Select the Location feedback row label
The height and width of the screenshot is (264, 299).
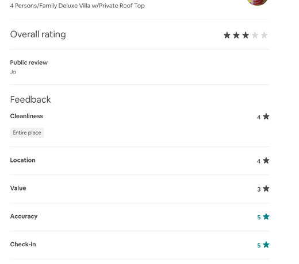point(22,160)
